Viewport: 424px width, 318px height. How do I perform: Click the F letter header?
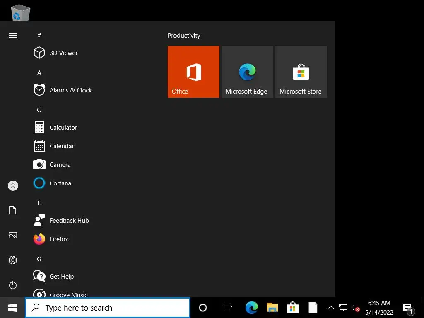39,203
